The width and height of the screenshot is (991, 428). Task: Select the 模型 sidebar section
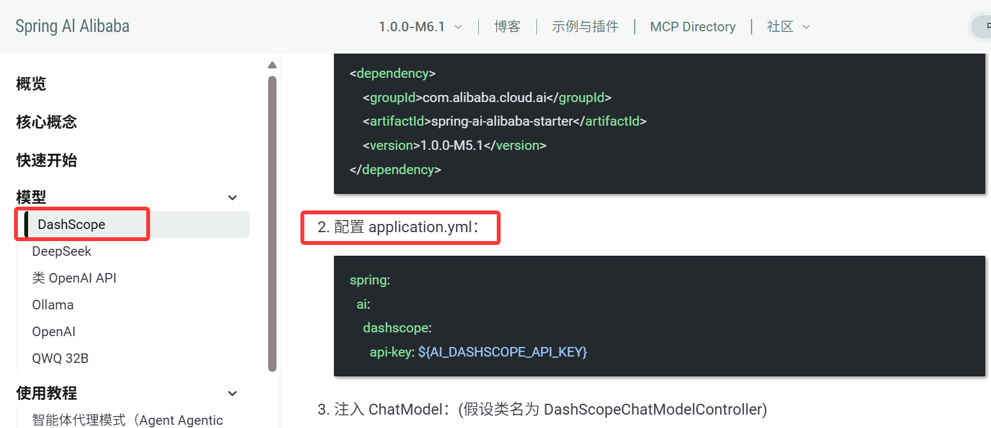[x=31, y=197]
